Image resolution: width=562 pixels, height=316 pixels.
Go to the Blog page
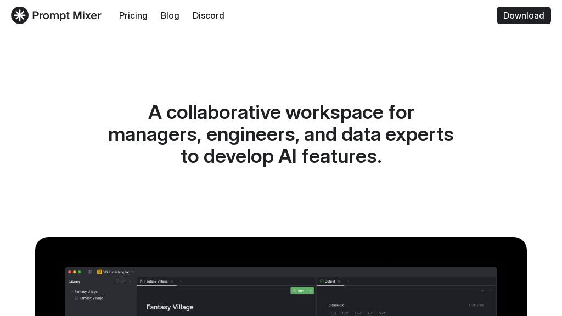(170, 15)
